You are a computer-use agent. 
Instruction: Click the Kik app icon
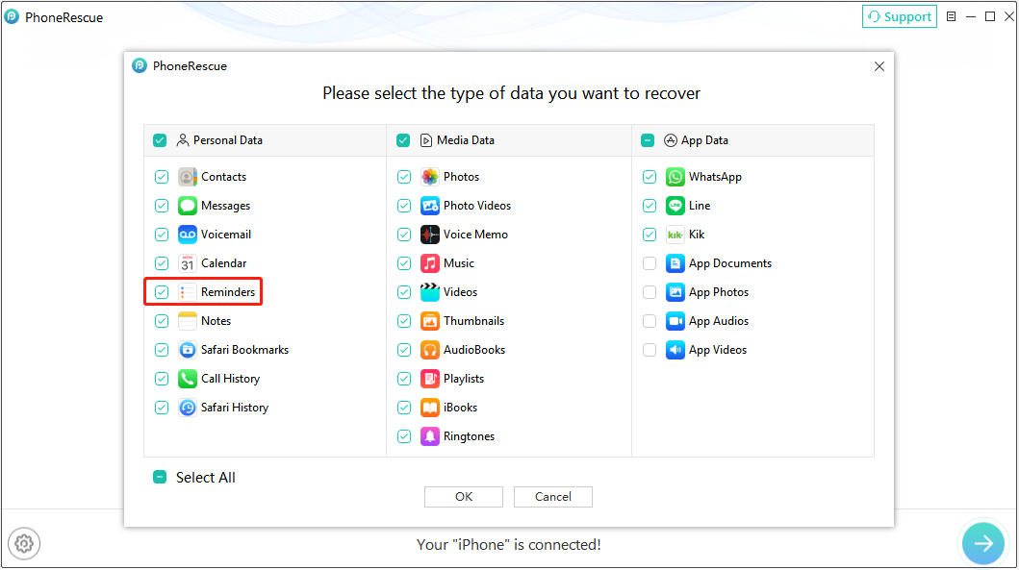[x=675, y=235]
